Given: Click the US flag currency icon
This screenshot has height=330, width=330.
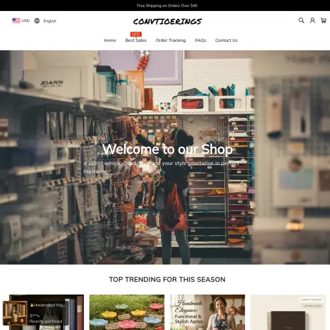Looking at the screenshot, I should pos(16,21).
